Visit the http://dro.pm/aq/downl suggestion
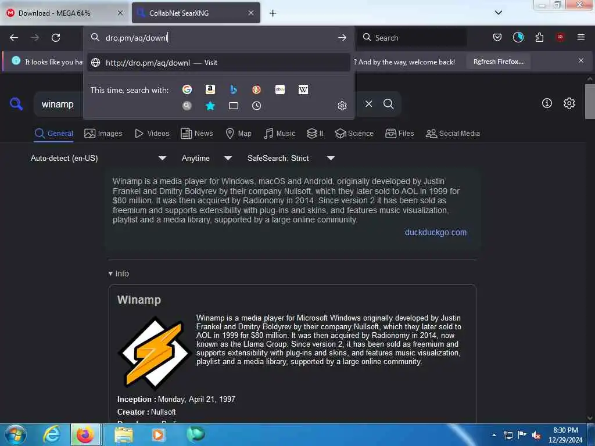595x446 pixels. [x=218, y=63]
